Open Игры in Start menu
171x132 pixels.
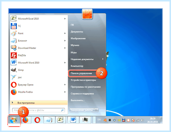click(x=74, y=52)
